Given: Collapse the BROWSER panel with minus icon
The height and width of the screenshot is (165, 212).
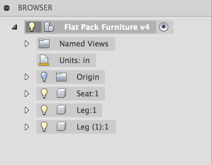Looking at the screenshot, I should (7, 8).
